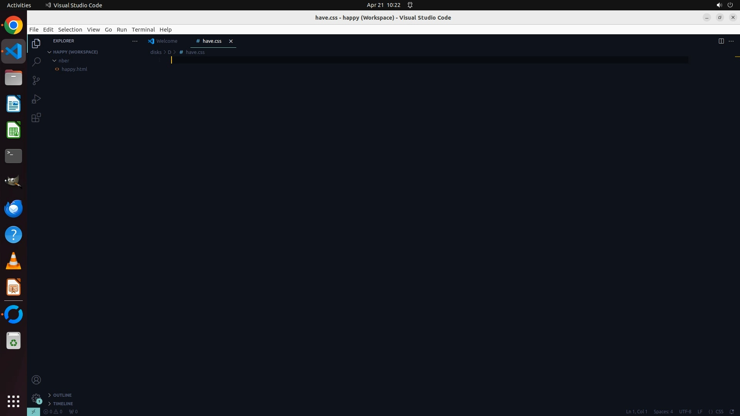Click the remote window indicator in status bar
740x416 pixels.
tap(34, 411)
